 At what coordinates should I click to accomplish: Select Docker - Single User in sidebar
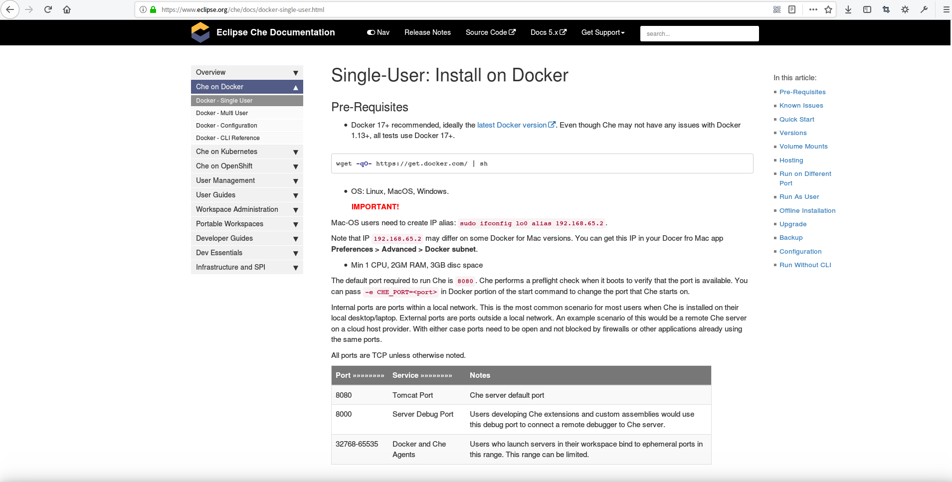pyautogui.click(x=247, y=101)
